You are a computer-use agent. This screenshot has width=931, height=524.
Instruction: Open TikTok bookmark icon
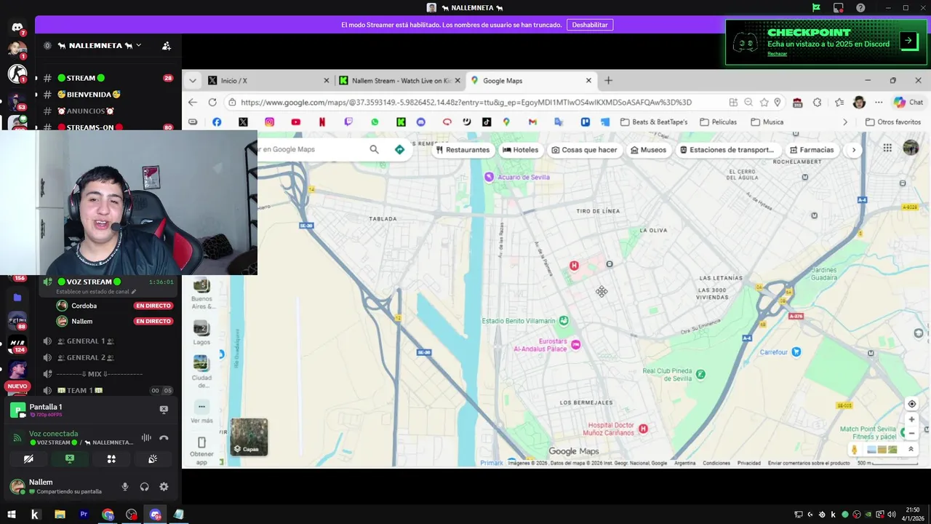[x=487, y=122]
